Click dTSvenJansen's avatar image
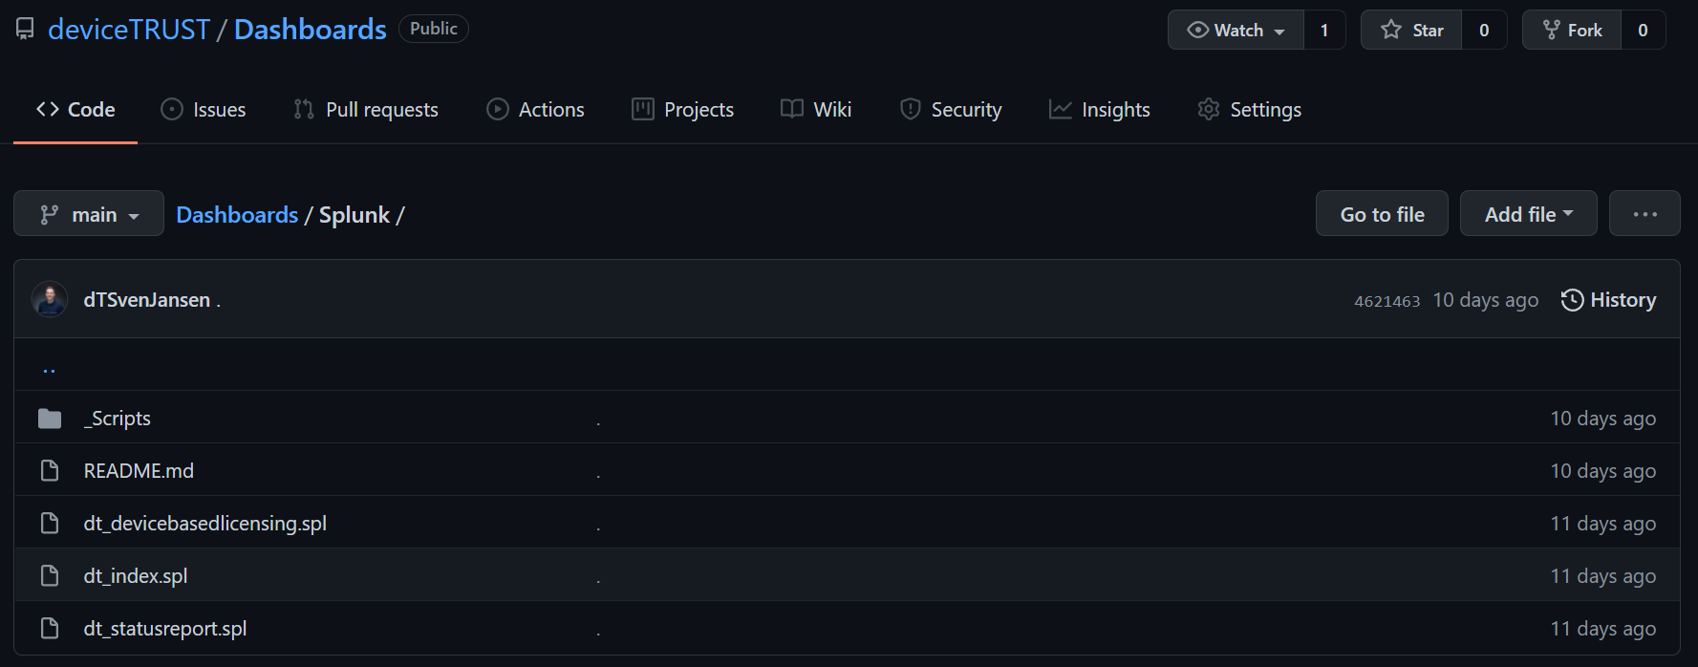 pos(50,300)
